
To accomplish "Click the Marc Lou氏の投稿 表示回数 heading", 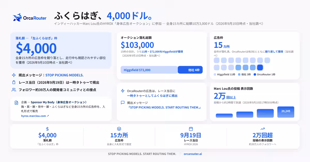I will [234, 88].
